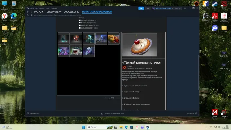Open the Вид menu
Viewport: 231px width, 130px height.
point(36,8)
